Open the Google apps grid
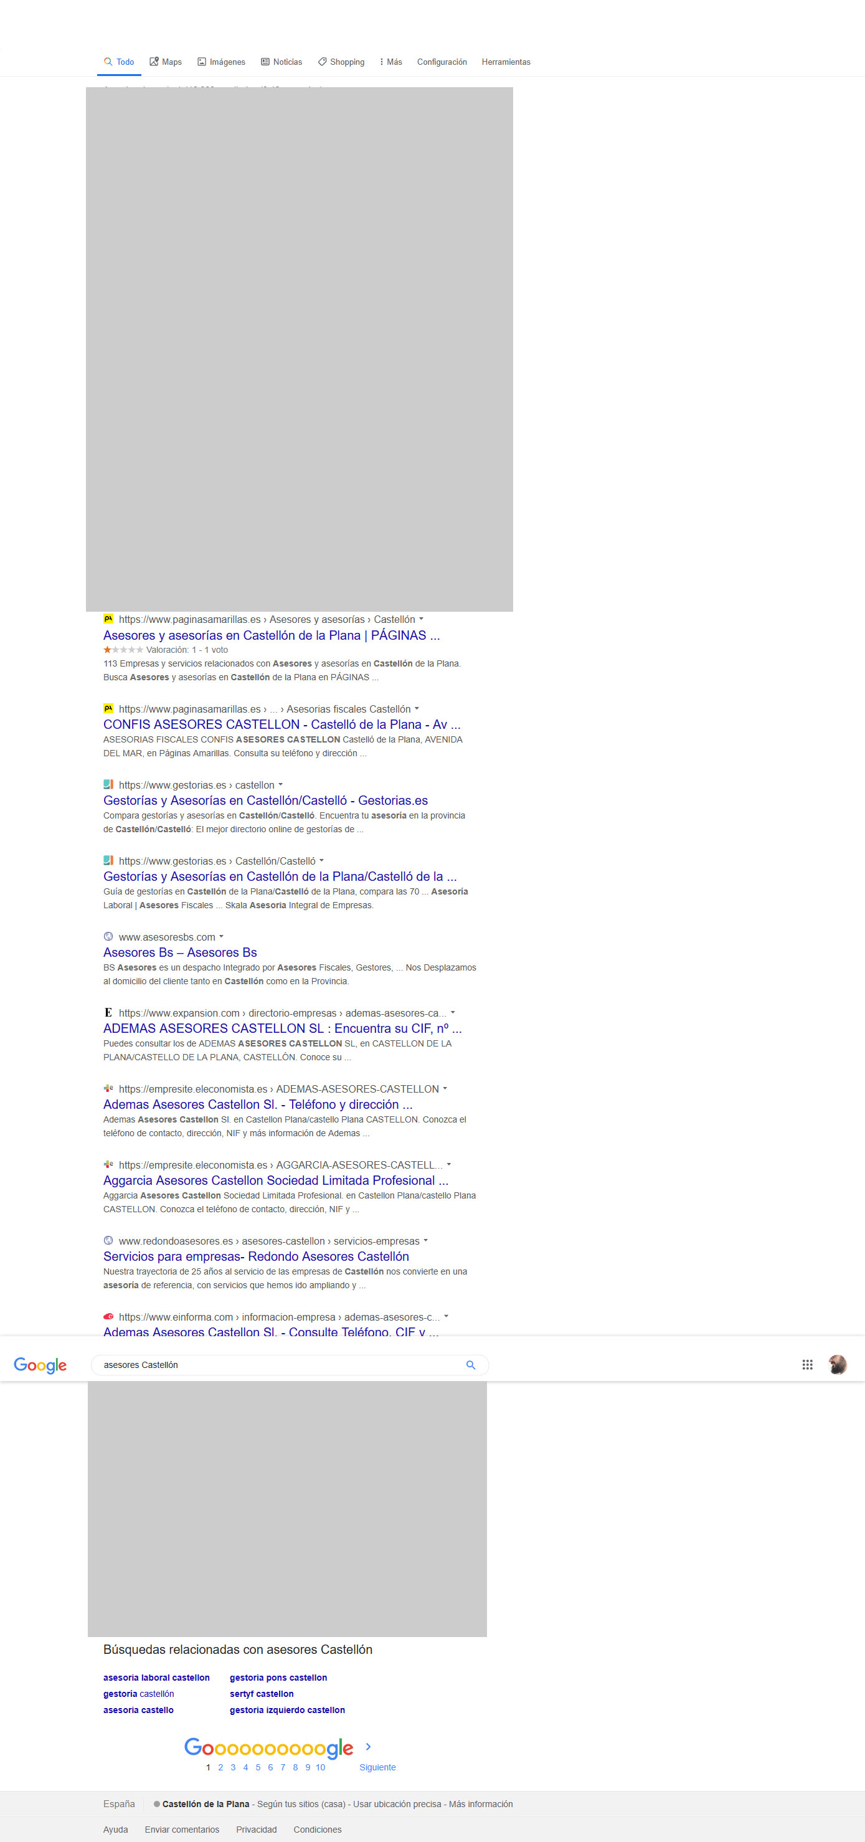This screenshot has width=865, height=1842. pos(807,1364)
